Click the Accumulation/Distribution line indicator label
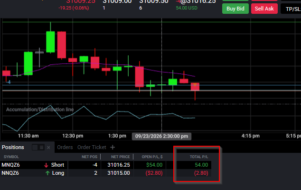This screenshot has height=190, width=301. coord(40,110)
